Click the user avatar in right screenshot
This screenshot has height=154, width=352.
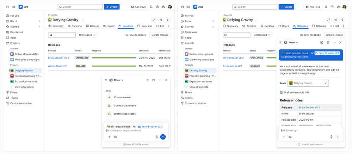pyautogui.click(x=344, y=7)
